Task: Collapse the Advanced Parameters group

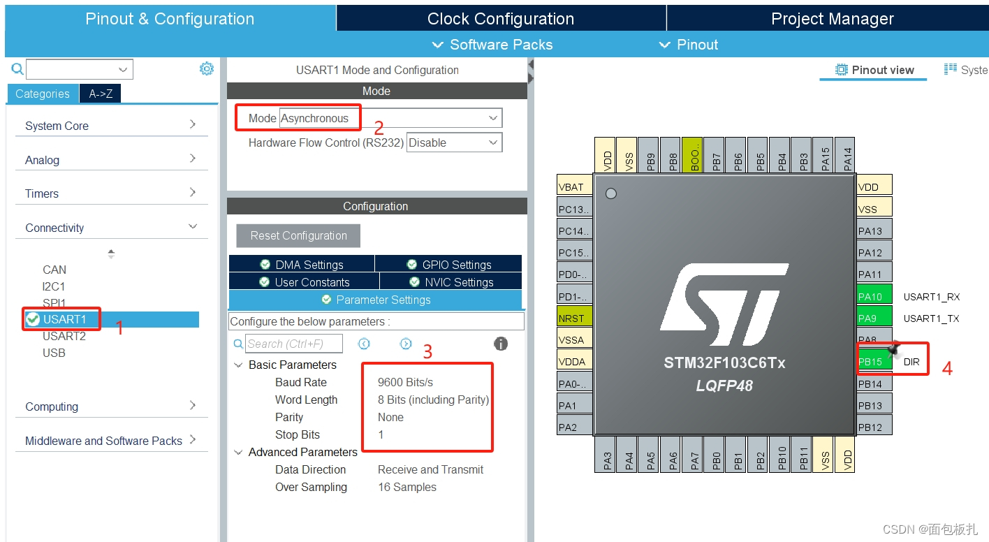Action: click(x=239, y=452)
